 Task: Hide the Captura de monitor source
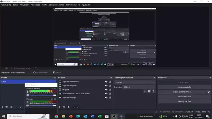pyautogui.click(x=106, y=82)
